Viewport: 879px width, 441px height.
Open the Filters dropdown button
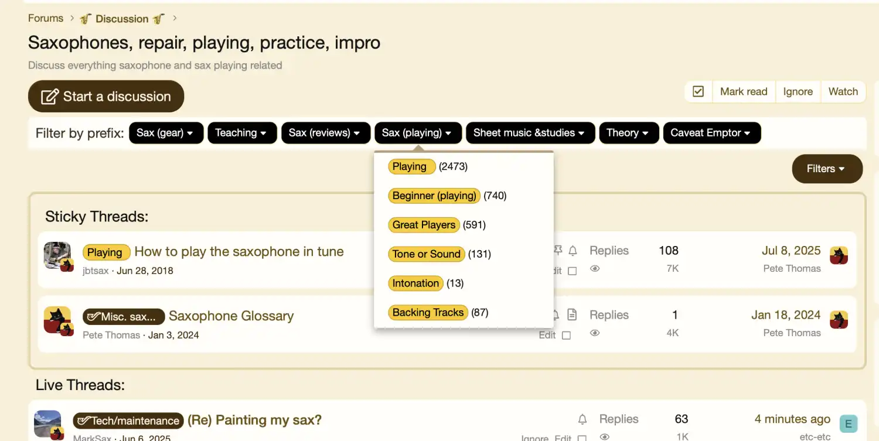(827, 169)
